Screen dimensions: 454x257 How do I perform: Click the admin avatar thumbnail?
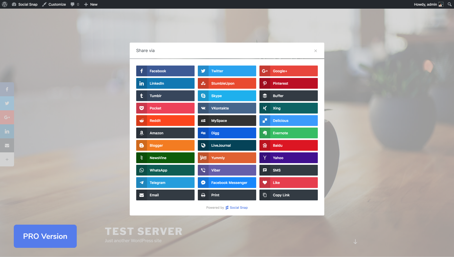point(441,4)
